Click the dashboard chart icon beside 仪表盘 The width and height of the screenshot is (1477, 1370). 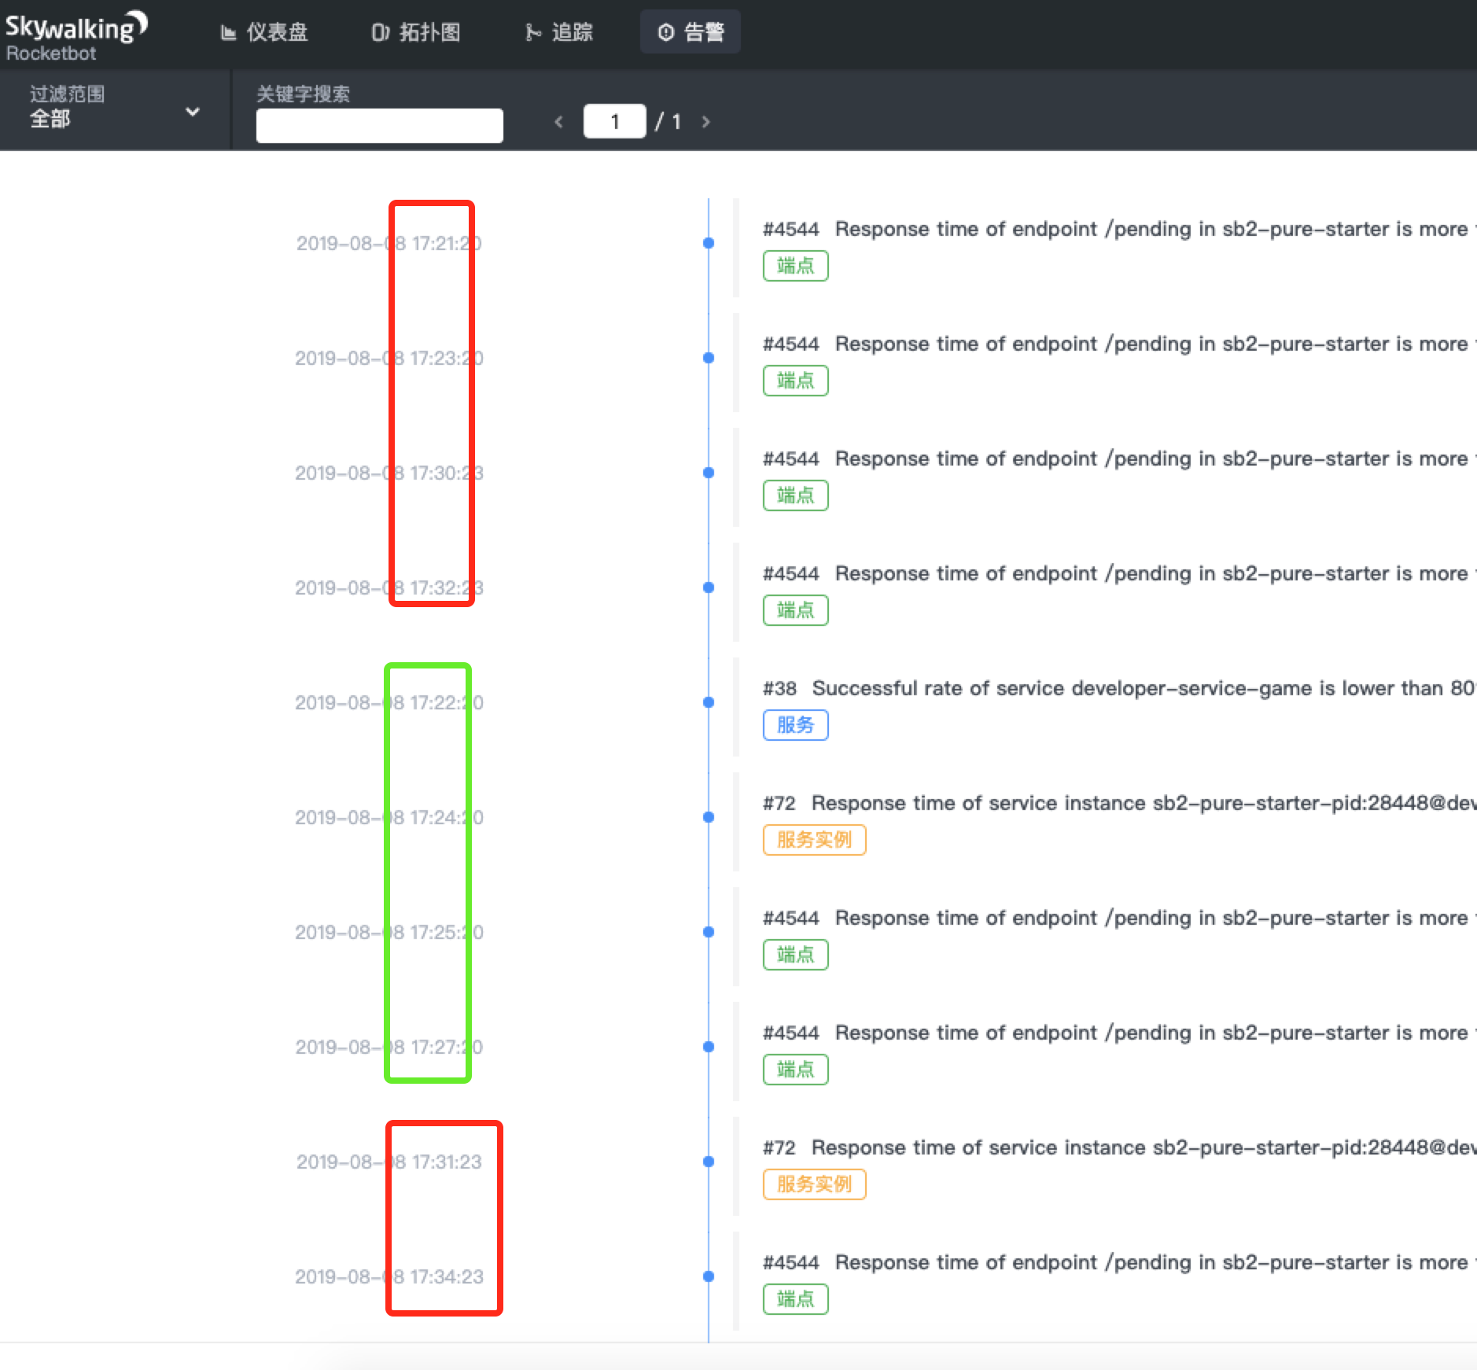click(x=228, y=33)
